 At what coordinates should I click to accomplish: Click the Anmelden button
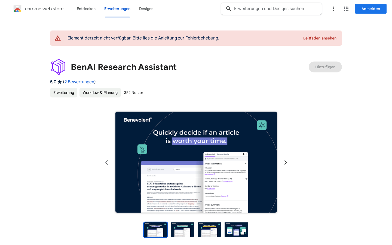pos(370,8)
